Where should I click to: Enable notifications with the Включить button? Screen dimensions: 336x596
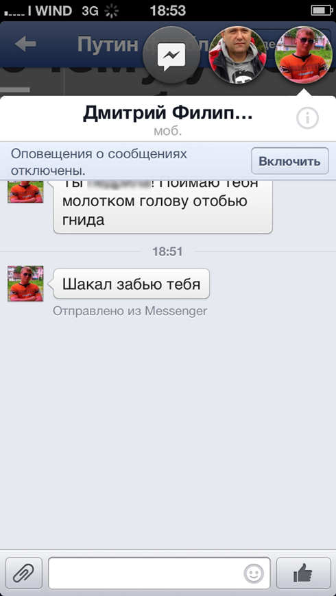click(x=290, y=161)
